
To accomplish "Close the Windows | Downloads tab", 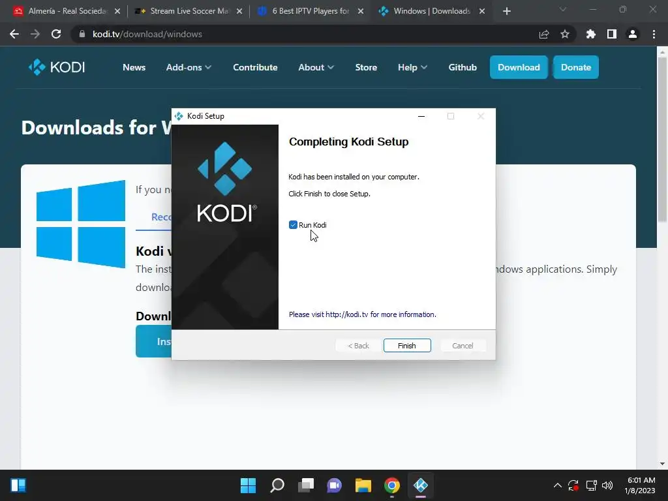I will tap(482, 11).
